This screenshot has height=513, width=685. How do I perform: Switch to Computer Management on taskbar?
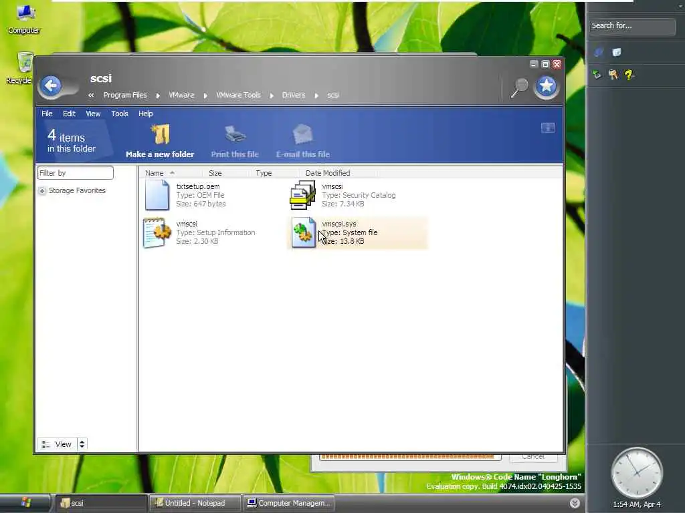289,503
